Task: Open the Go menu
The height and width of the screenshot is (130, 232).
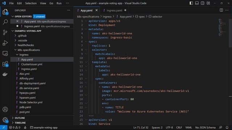Action: tap(51, 3)
